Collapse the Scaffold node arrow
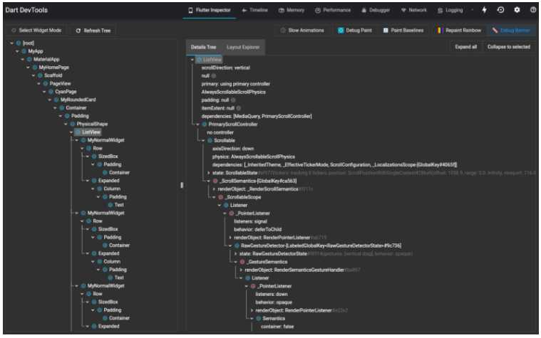The image size is (541, 338). 34,75
